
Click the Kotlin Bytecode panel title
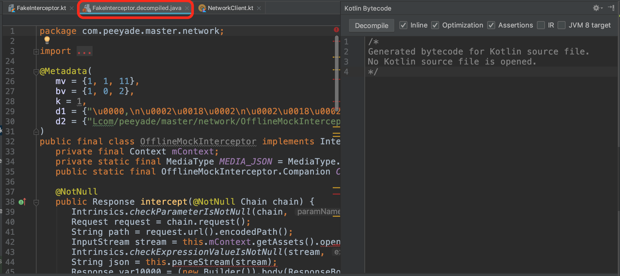tap(368, 8)
